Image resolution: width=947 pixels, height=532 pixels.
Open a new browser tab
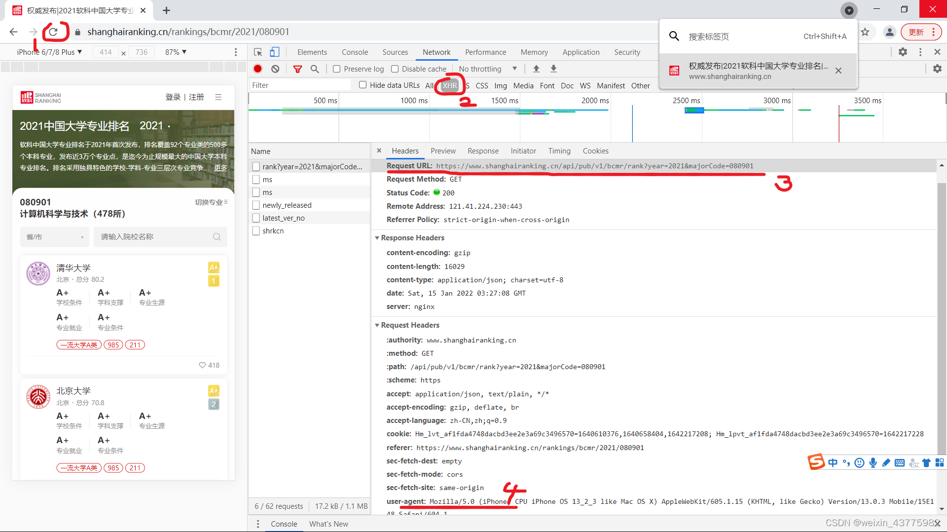click(167, 10)
